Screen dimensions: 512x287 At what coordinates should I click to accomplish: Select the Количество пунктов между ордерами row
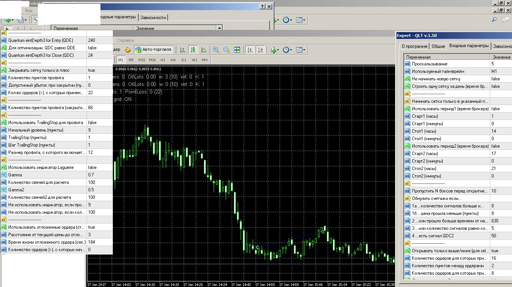point(458,266)
